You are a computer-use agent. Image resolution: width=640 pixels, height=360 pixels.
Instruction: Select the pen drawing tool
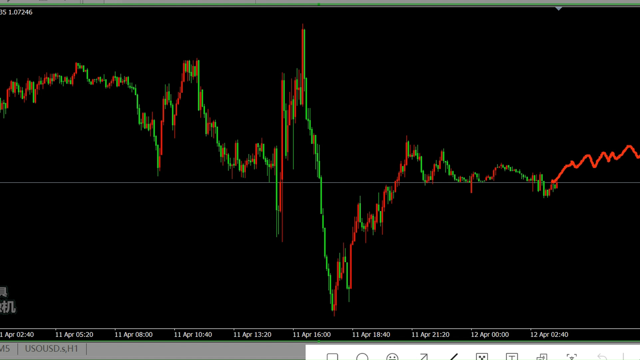coord(453,357)
